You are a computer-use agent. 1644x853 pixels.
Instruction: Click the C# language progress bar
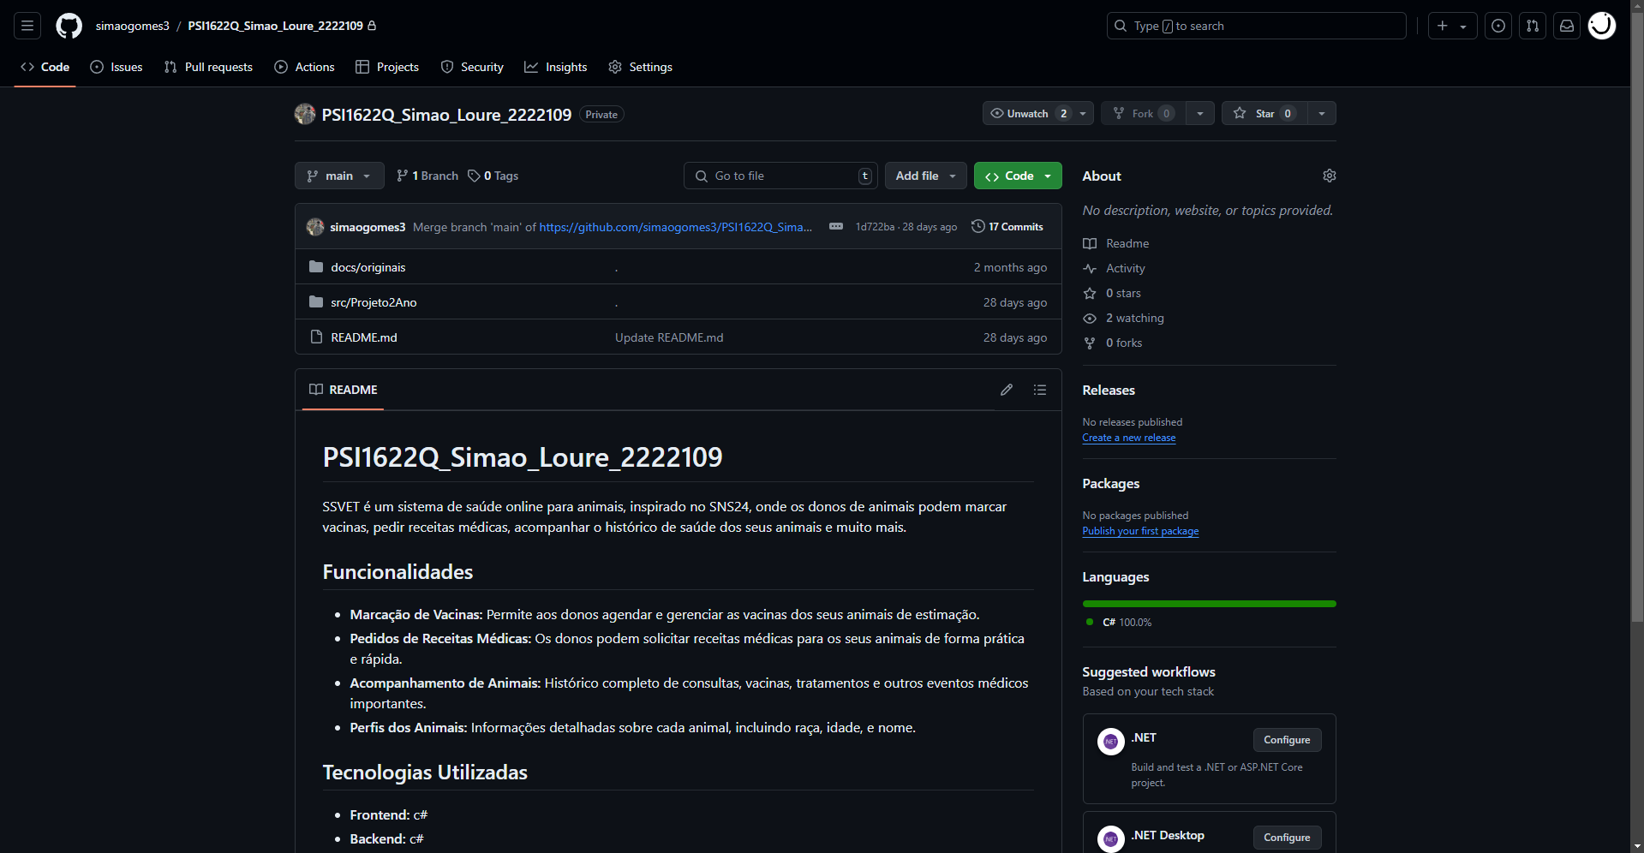coord(1209,604)
